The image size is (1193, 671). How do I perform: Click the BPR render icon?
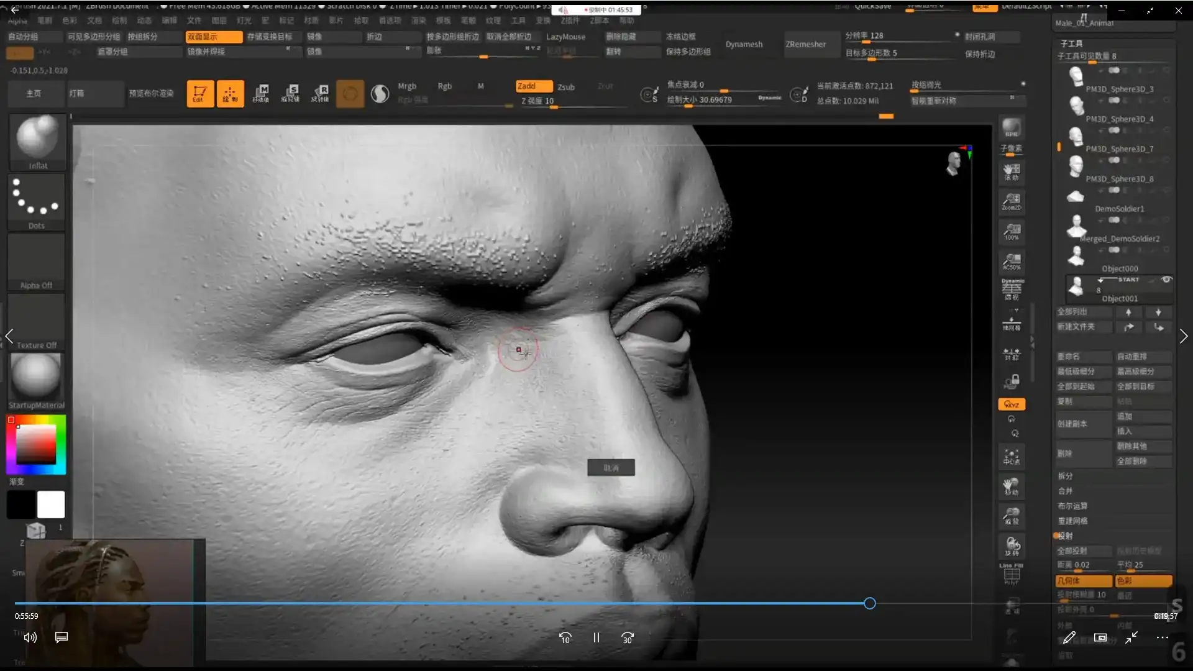(1012, 129)
